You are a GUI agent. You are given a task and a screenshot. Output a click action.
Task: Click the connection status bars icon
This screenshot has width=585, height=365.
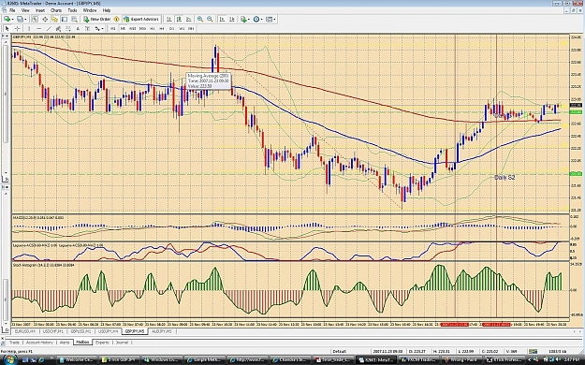[533, 351]
